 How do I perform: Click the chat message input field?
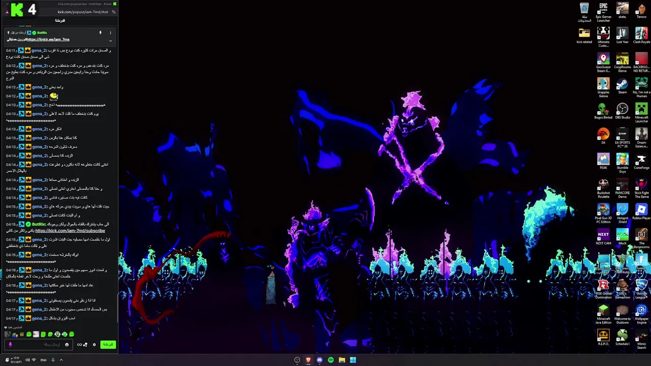click(x=38, y=345)
